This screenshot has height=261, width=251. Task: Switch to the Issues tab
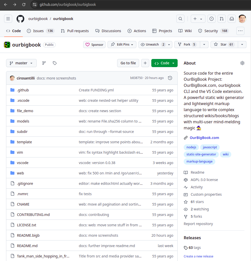click(x=40, y=31)
